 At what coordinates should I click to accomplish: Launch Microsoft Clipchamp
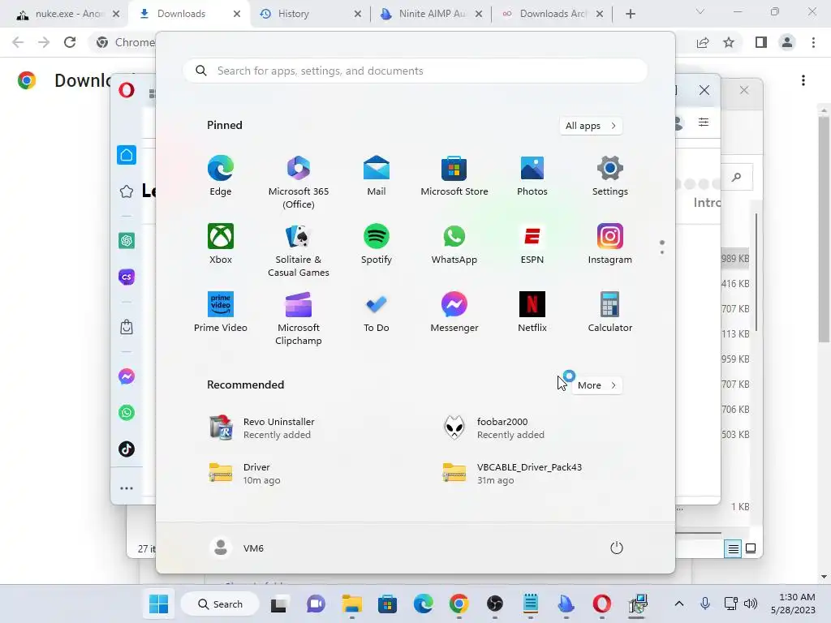click(299, 318)
